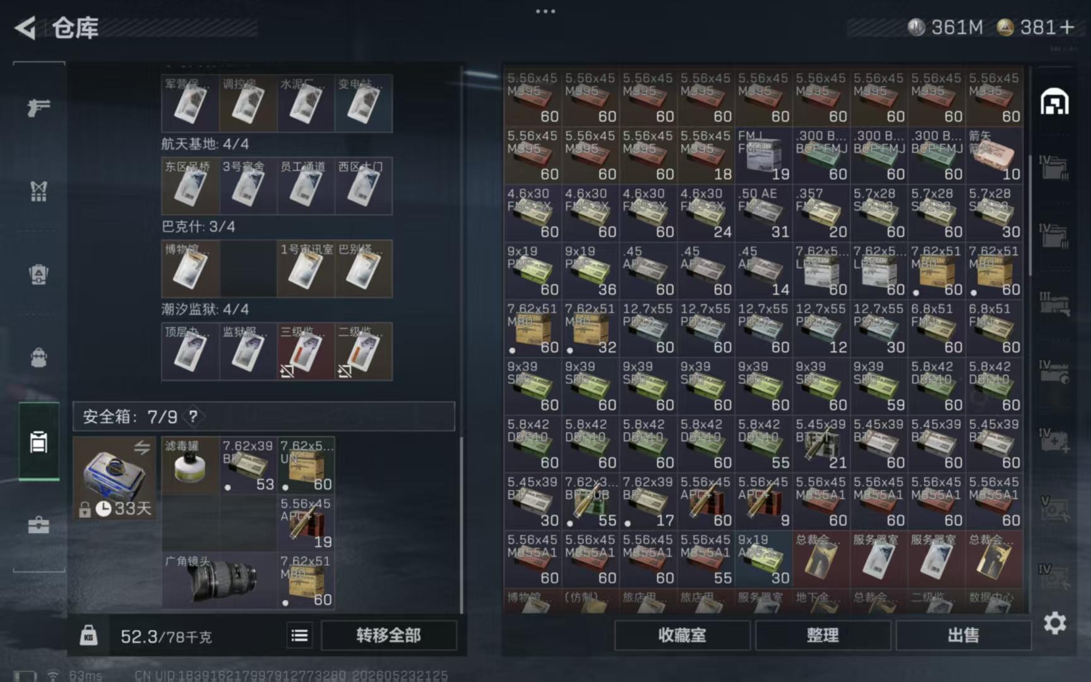Select the 箭矢 arrows stack of 10
Screen dimensions: 1091x682
[x=994, y=155]
